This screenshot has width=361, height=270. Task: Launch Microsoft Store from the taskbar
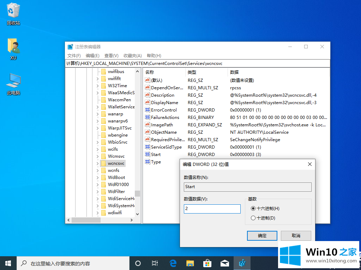click(207, 263)
